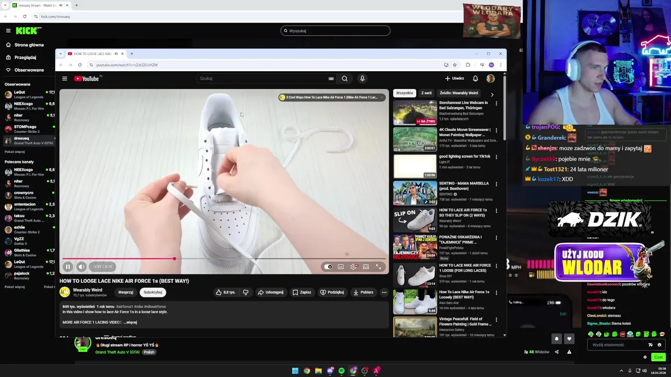Open emote picker in Kick chat input

(x=659, y=345)
